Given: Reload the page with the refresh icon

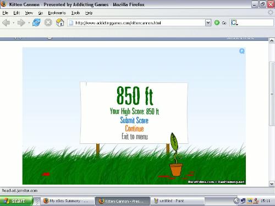Looking at the screenshot, I should pyautogui.click(x=36, y=23).
